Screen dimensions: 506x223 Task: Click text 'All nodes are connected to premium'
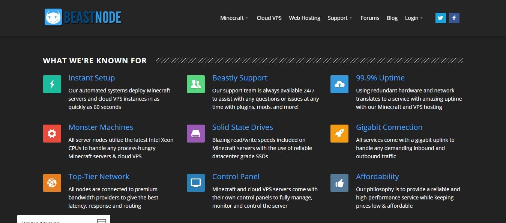click(113, 189)
